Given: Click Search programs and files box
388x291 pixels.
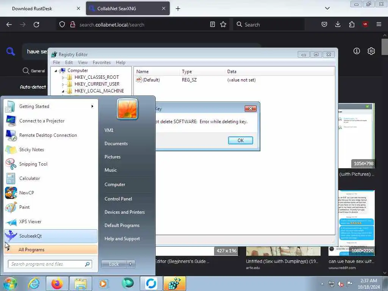Looking at the screenshot, I should point(50,264).
